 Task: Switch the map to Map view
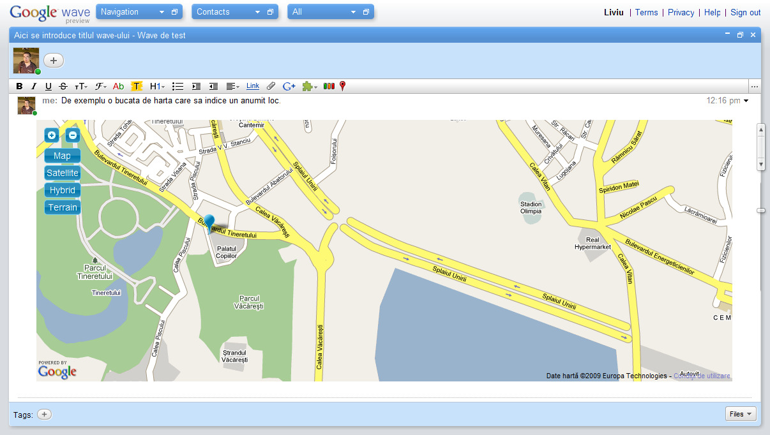click(x=63, y=156)
